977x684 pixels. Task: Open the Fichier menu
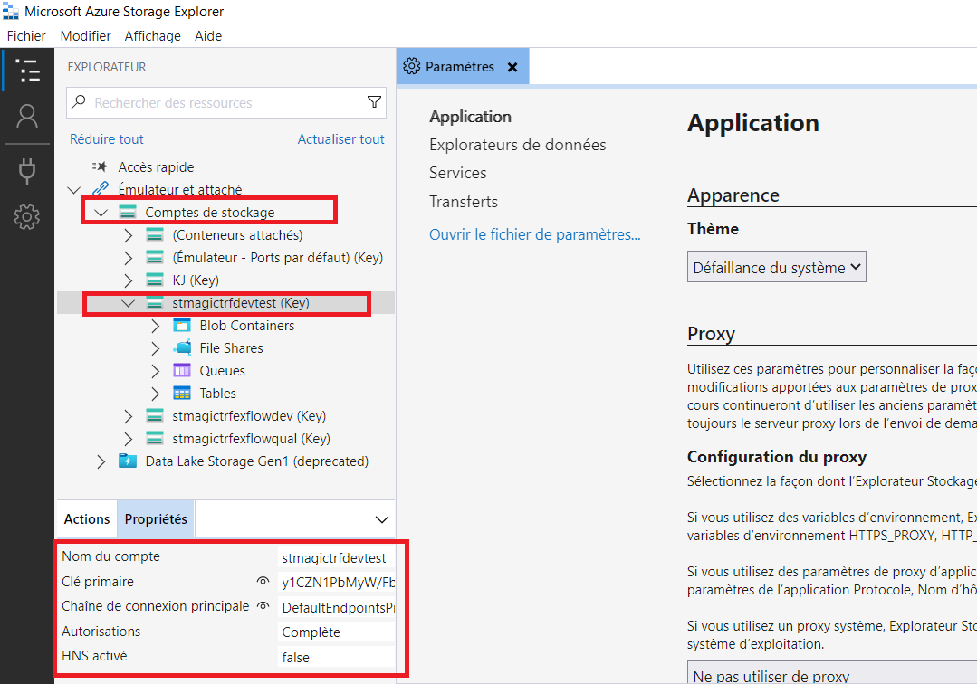pos(26,36)
